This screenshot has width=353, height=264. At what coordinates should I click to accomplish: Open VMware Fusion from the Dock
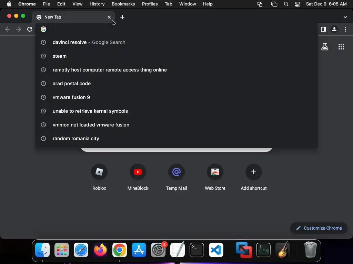coord(244,250)
